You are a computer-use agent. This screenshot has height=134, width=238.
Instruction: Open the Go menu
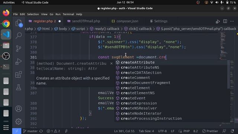tap(51, 14)
